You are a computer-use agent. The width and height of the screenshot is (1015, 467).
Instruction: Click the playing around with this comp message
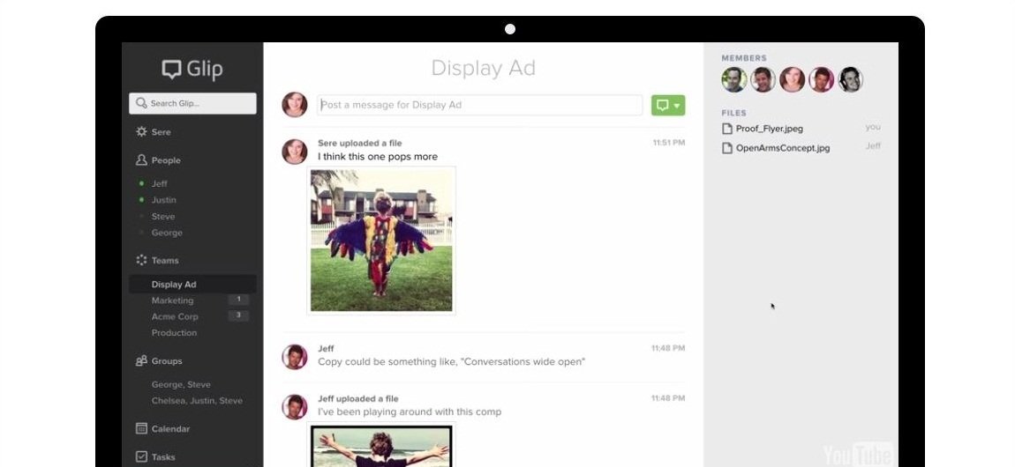pyautogui.click(x=410, y=412)
